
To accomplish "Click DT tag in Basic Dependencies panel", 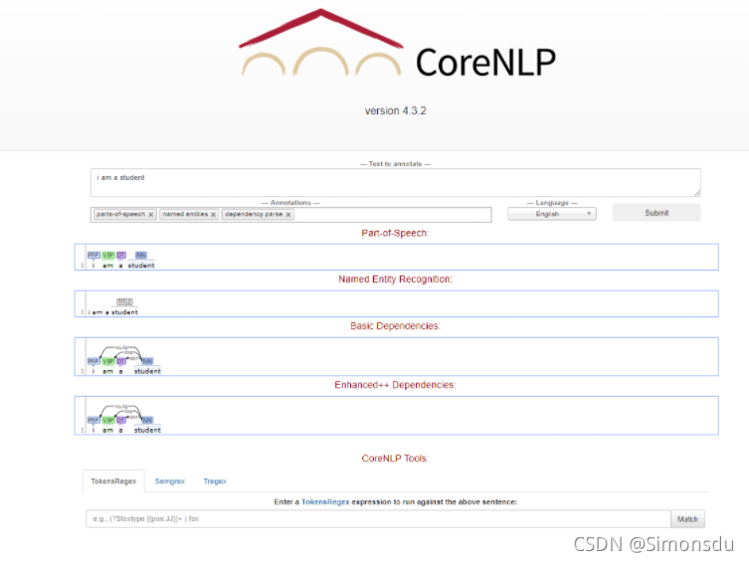I will coord(120,361).
